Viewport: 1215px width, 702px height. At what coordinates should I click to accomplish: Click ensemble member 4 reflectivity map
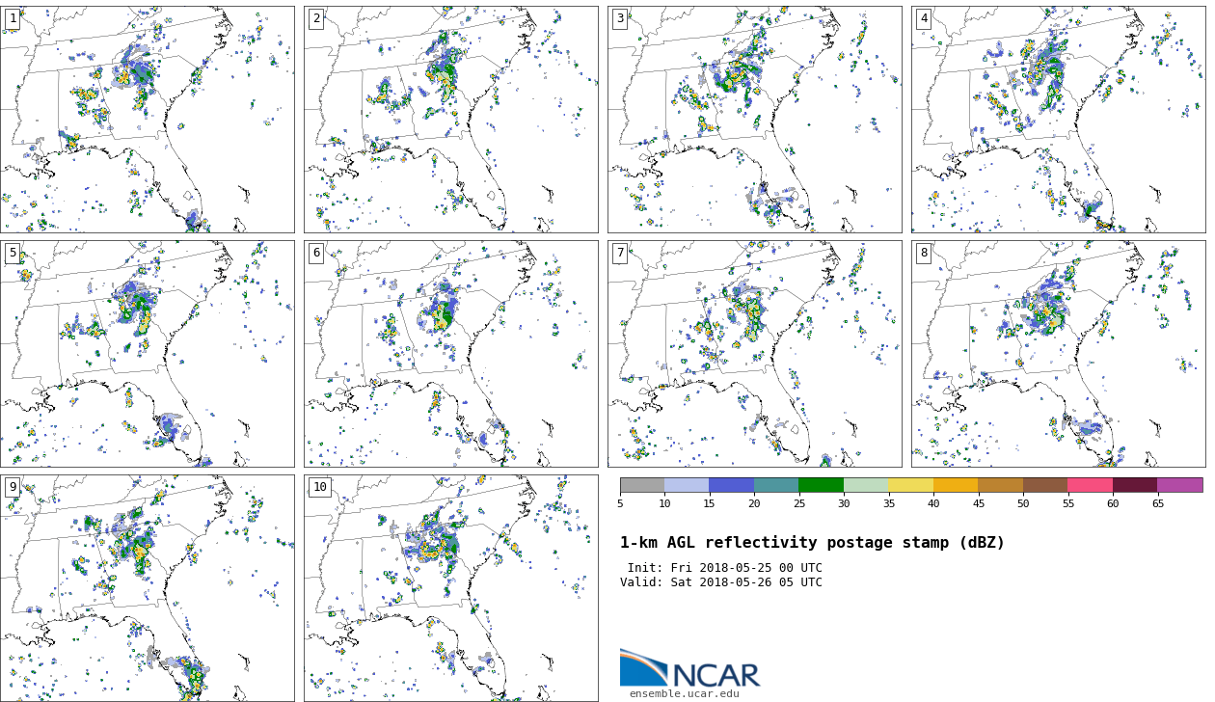tap(1058, 119)
